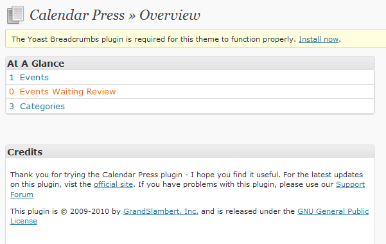
Task: Click the 2009-2010 copyright text
Action: [90, 211]
